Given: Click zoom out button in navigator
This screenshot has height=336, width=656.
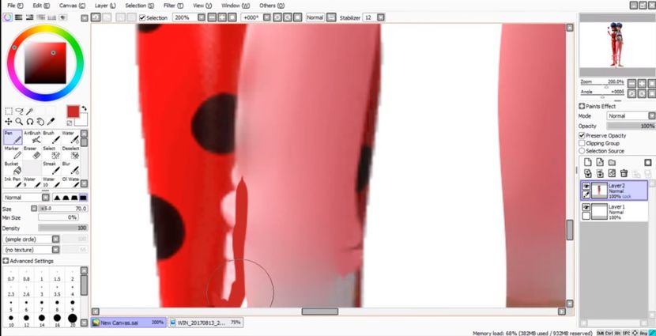Looking at the screenshot, I should [x=632, y=83].
